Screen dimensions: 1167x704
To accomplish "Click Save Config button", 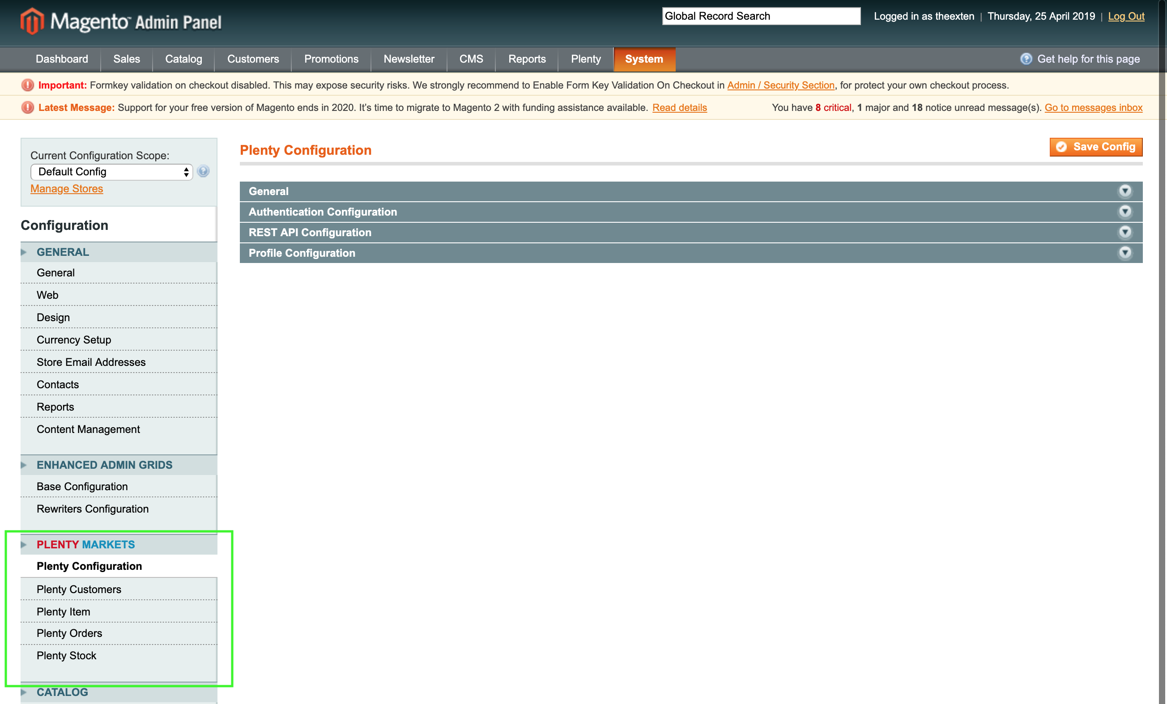I will coord(1096,147).
